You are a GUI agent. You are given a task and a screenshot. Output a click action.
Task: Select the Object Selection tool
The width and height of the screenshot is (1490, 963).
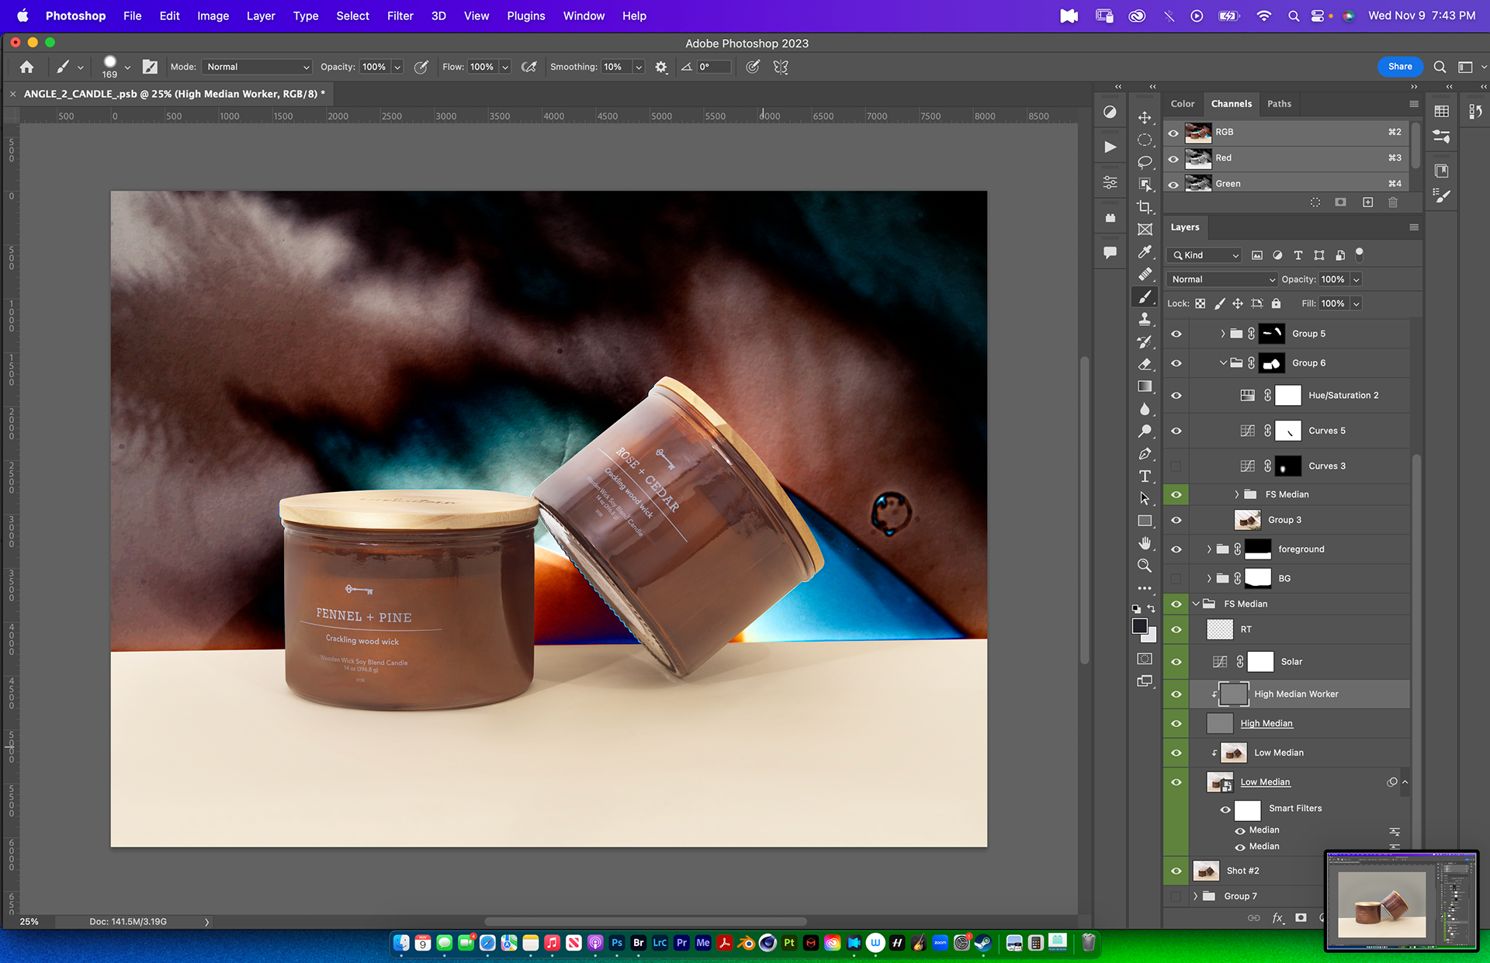pos(1145,185)
